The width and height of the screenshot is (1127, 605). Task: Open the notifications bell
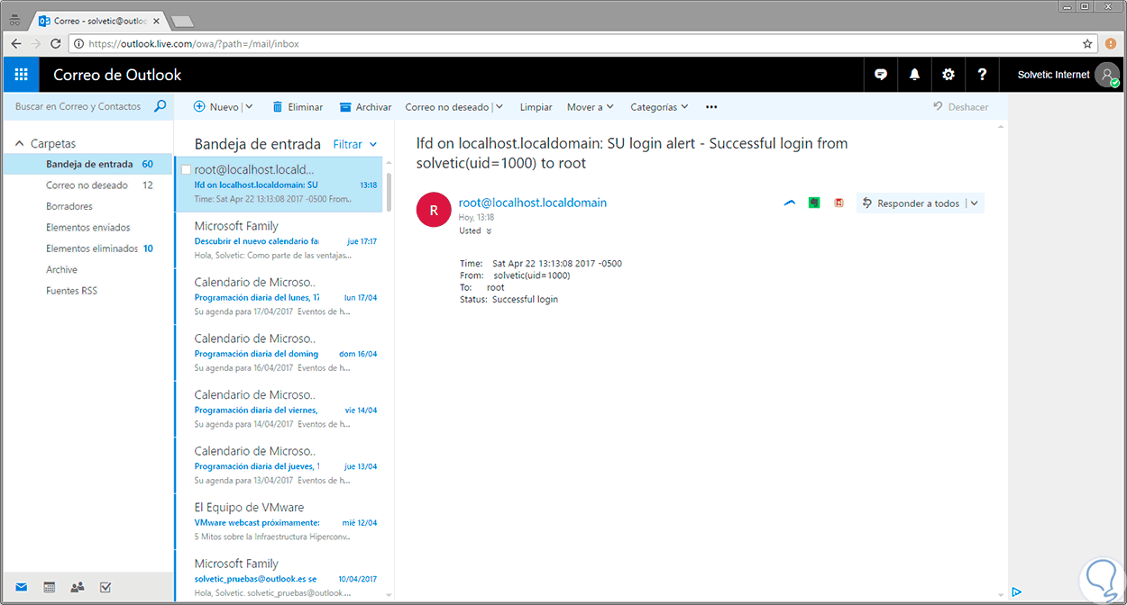pos(914,75)
